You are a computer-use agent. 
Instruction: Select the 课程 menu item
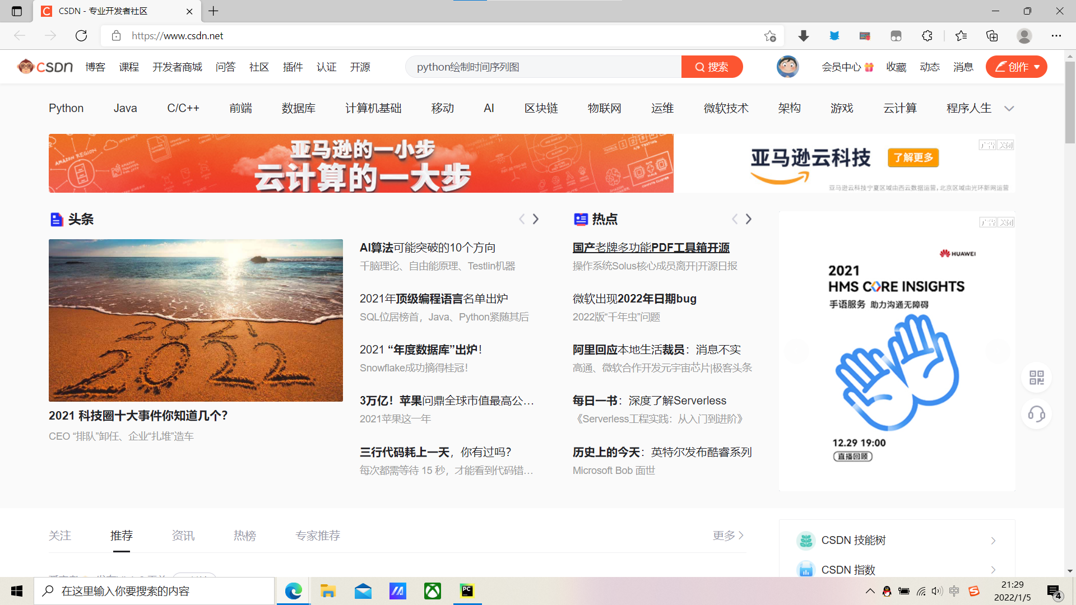point(129,67)
